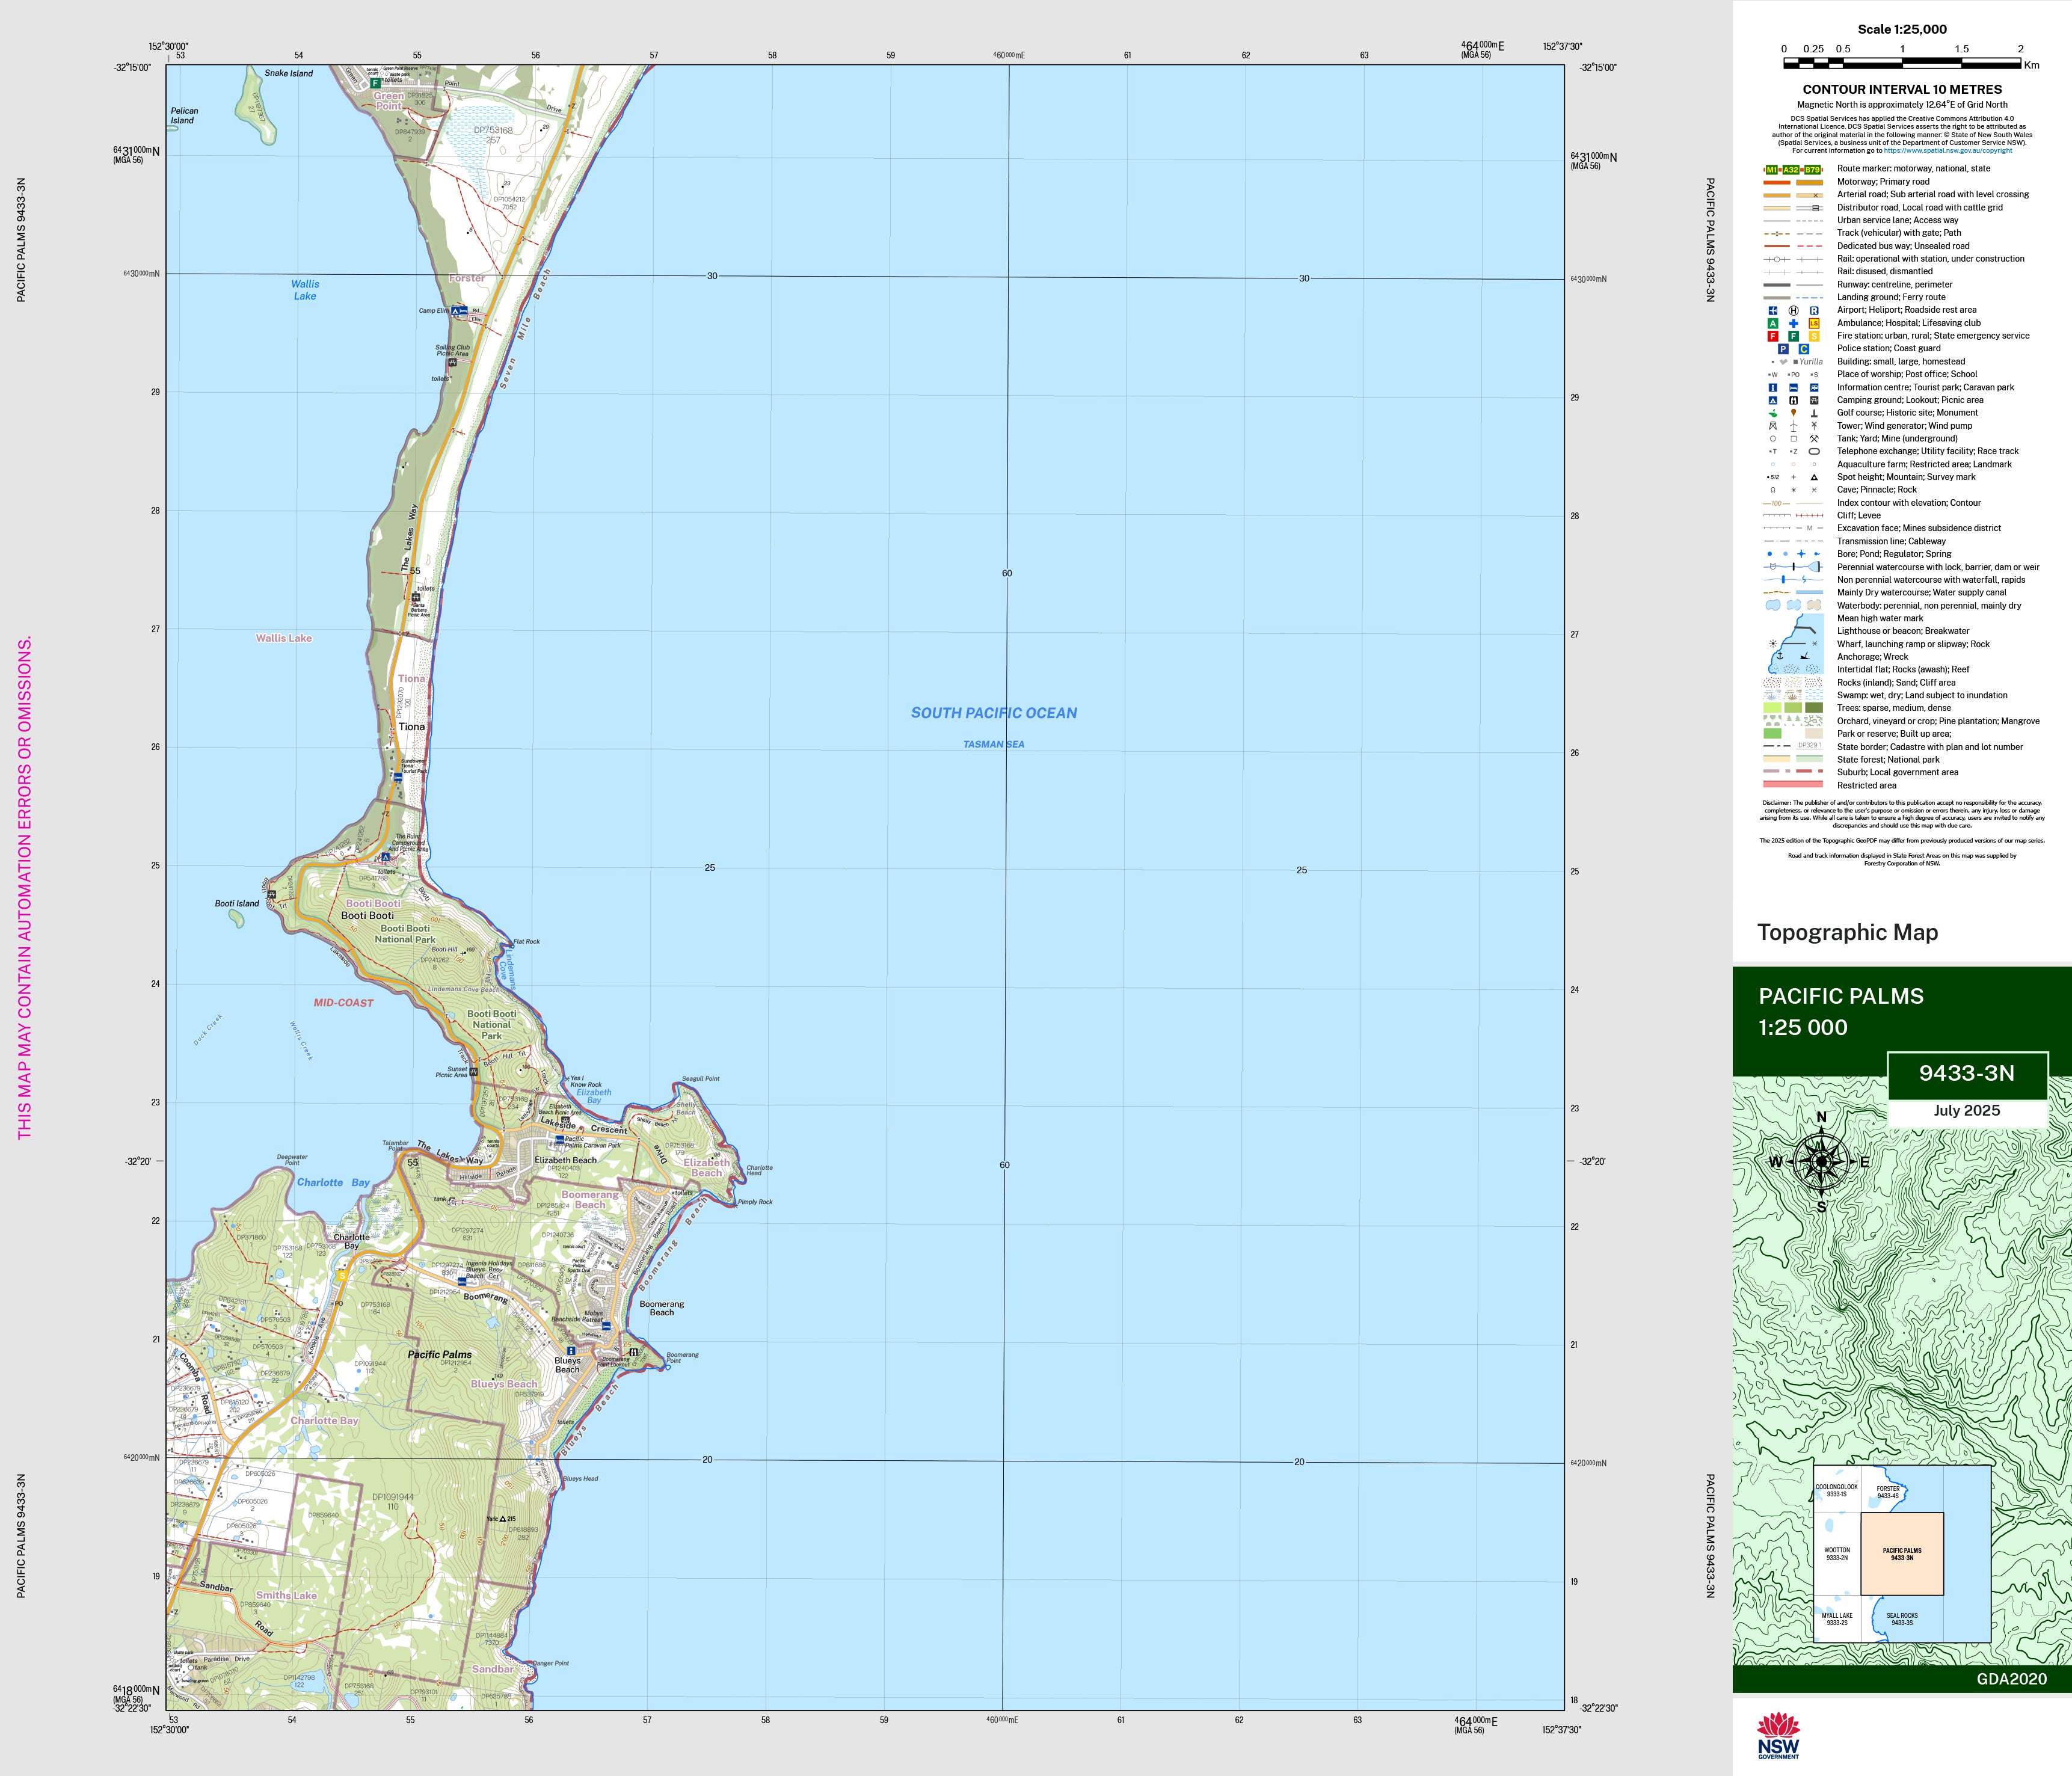Open the spatial.nsw.gov.au copyright link
The width and height of the screenshot is (2072, 1776).
click(x=1947, y=151)
